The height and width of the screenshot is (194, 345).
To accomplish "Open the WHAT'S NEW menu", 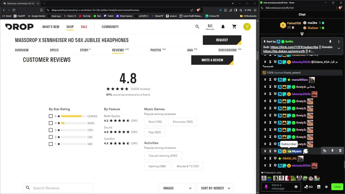I will tap(51, 27).
